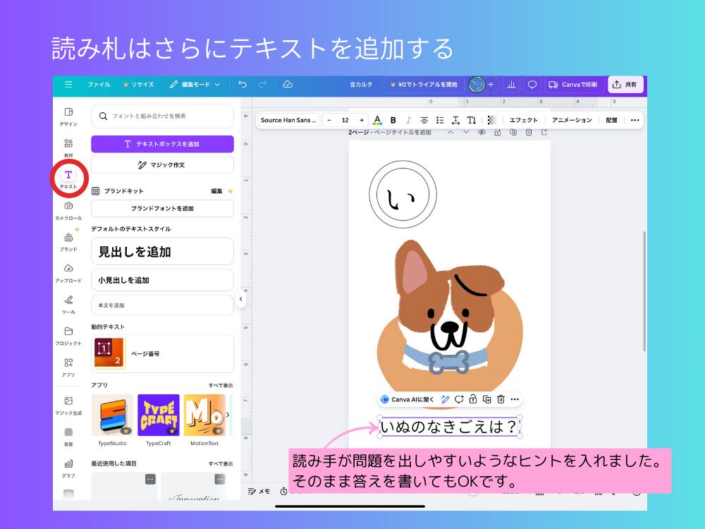
Task: Toggle italic formatting for the text
Action: [407, 120]
